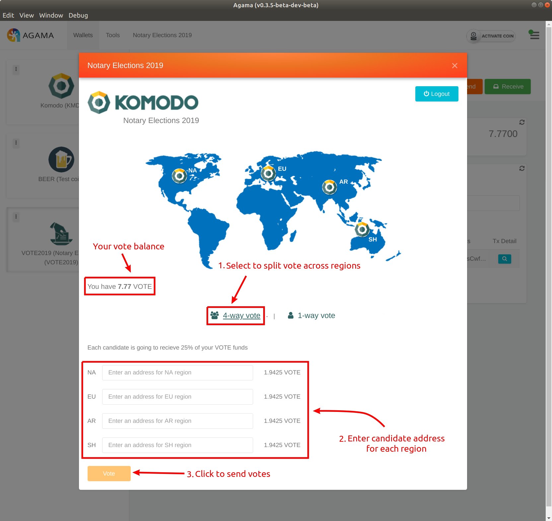Open Komodo wallet three-dot menu
This screenshot has height=521, width=552.
pos(16,69)
